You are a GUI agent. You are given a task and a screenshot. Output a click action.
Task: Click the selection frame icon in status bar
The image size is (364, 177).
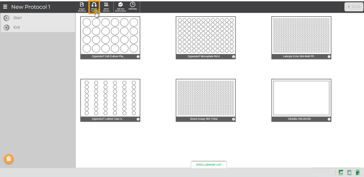point(349,172)
